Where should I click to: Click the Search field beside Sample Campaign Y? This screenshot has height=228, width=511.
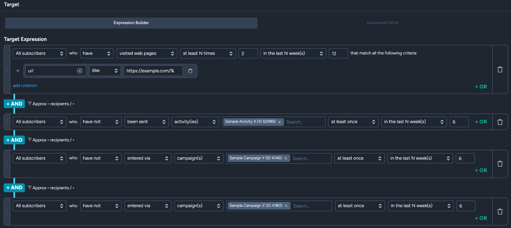pos(311,159)
